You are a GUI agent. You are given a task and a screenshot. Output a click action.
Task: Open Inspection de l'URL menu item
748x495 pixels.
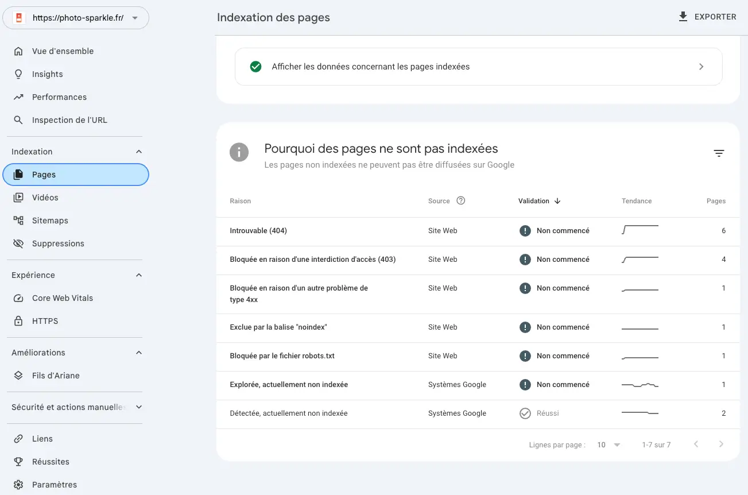76,120
